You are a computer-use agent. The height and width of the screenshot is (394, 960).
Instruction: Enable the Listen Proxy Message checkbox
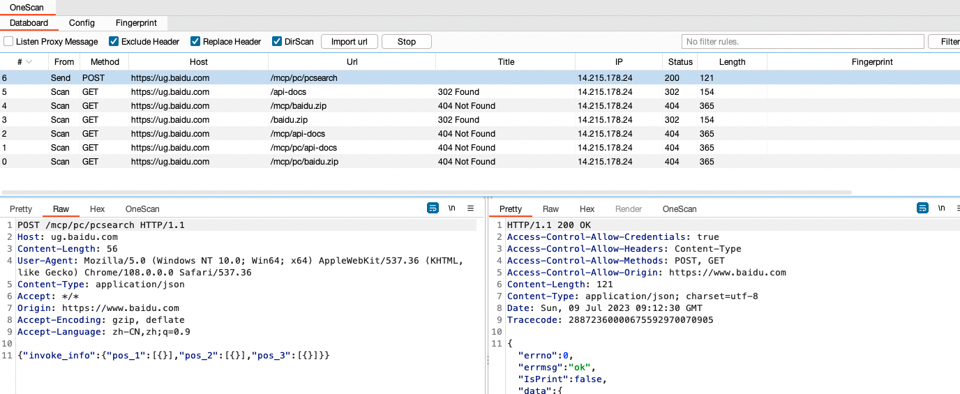pyautogui.click(x=9, y=41)
